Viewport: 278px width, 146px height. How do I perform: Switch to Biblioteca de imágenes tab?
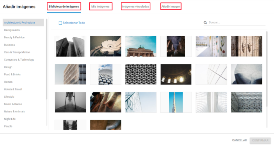pyautogui.click(x=65, y=7)
